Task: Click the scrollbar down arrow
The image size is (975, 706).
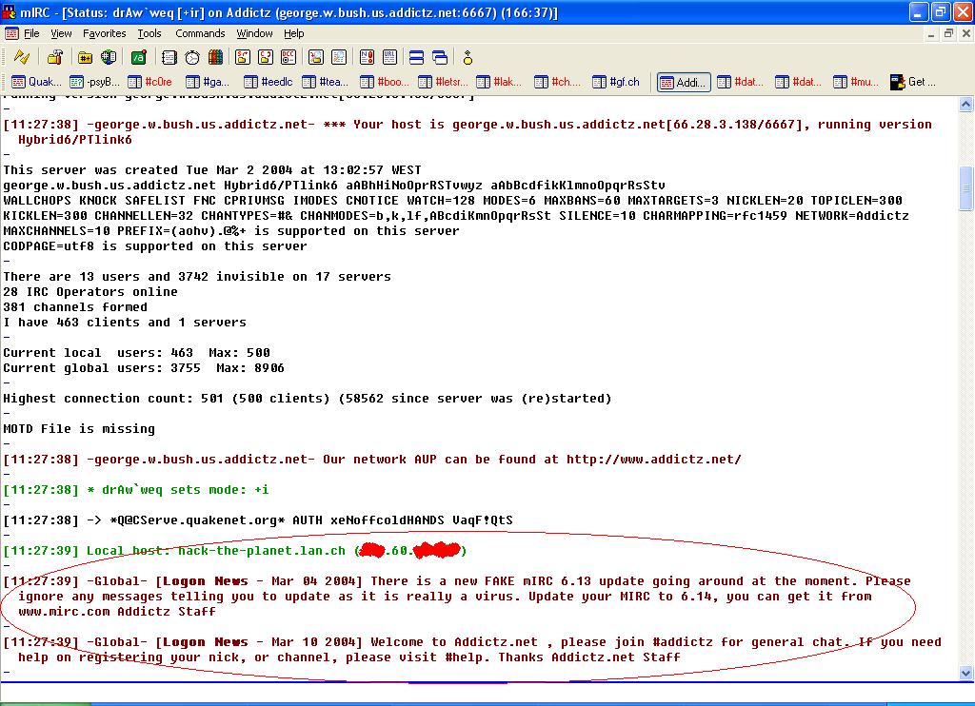Action: coord(965,673)
